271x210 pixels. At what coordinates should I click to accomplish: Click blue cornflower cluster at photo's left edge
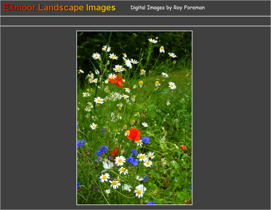pos(81,143)
